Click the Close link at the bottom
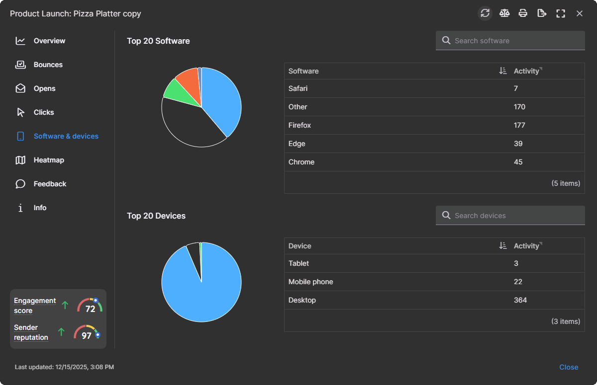This screenshot has height=385, width=597. pos(569,367)
